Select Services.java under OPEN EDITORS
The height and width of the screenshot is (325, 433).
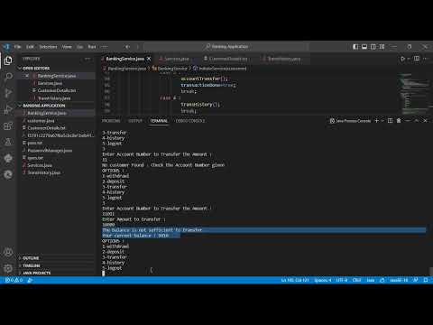coord(50,83)
